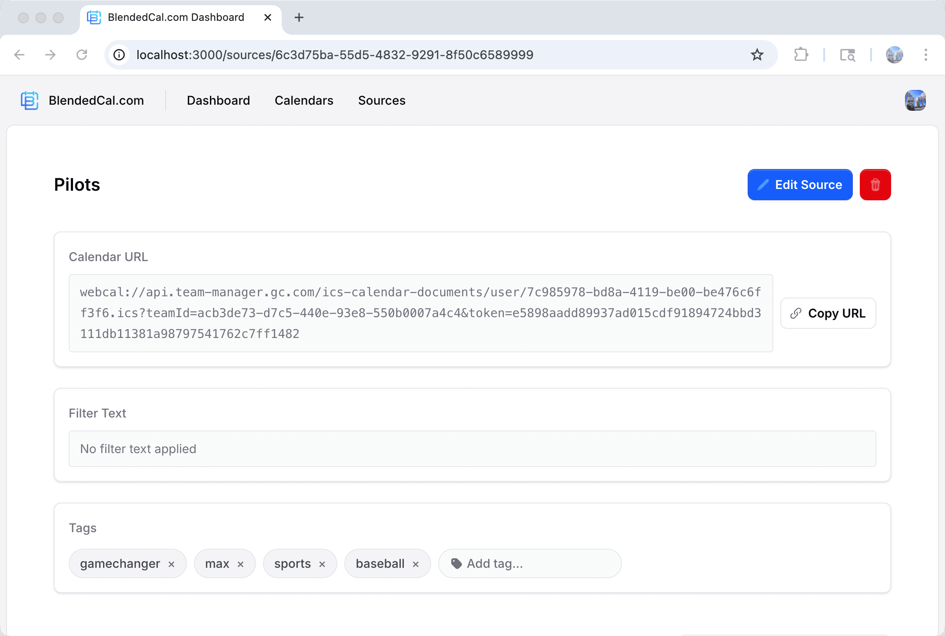Click the Edit Source button
The height and width of the screenshot is (636, 945).
pos(800,185)
